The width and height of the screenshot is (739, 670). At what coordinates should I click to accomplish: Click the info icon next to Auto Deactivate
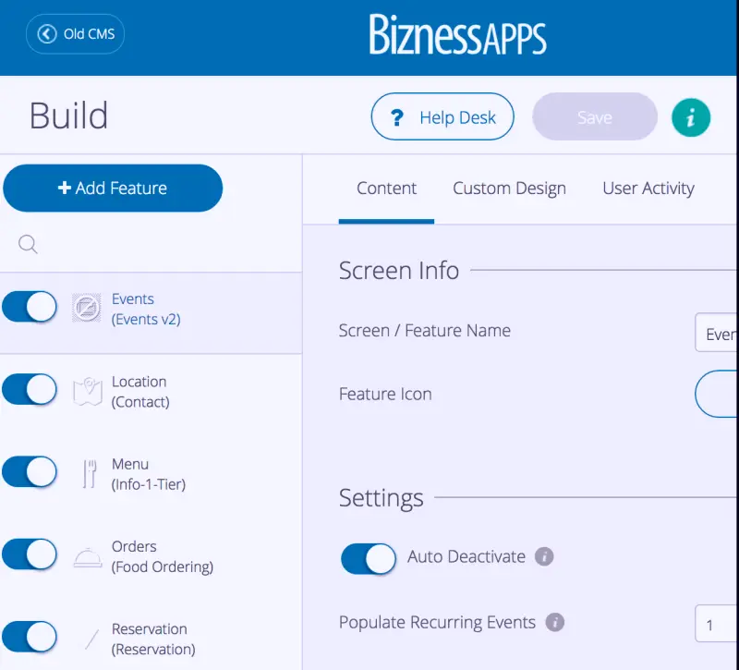pos(543,557)
